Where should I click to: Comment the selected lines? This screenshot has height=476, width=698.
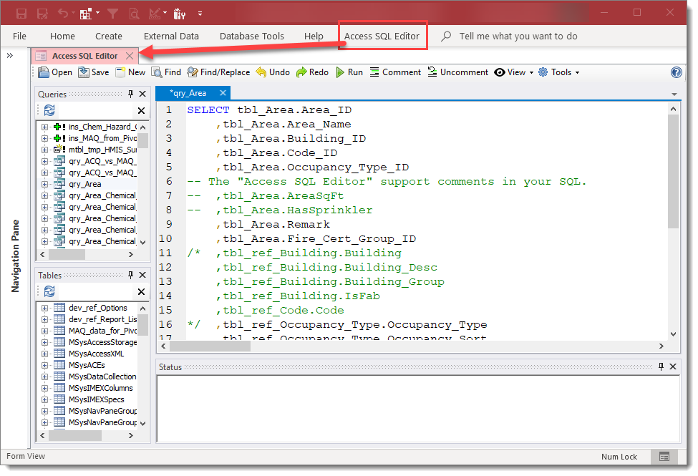tap(395, 72)
